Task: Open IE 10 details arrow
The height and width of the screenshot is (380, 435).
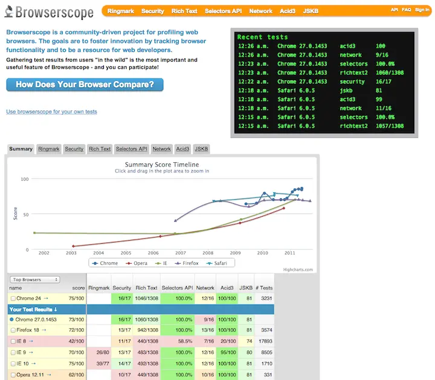Action: [x=34, y=363]
